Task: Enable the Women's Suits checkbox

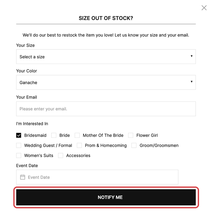Action: [19, 156]
